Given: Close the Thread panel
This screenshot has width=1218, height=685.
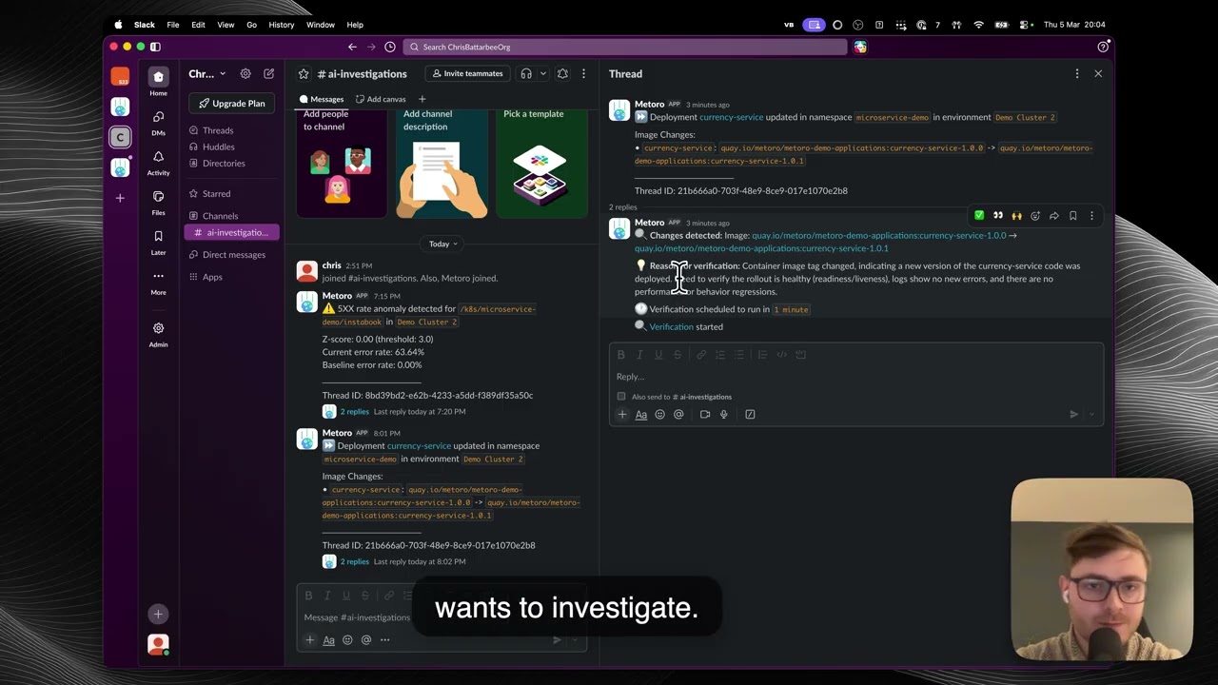Looking at the screenshot, I should (1098, 73).
